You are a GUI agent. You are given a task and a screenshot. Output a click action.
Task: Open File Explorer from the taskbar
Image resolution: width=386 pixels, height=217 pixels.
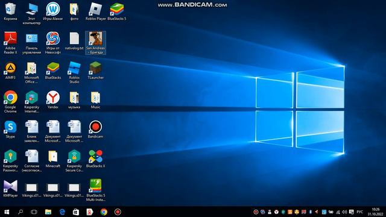click(48, 212)
